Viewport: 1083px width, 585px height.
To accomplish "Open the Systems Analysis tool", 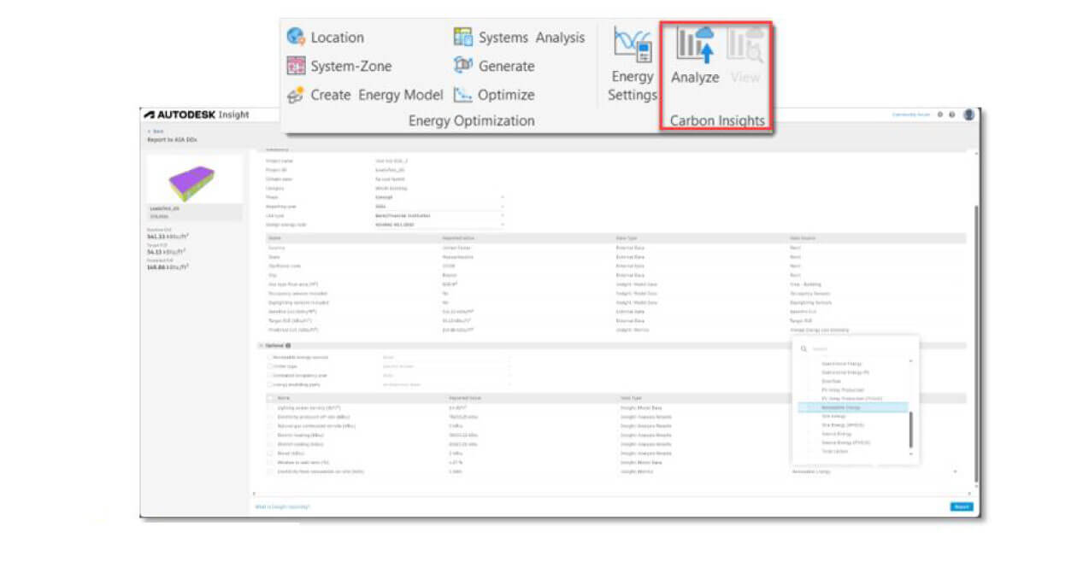I will (x=519, y=37).
